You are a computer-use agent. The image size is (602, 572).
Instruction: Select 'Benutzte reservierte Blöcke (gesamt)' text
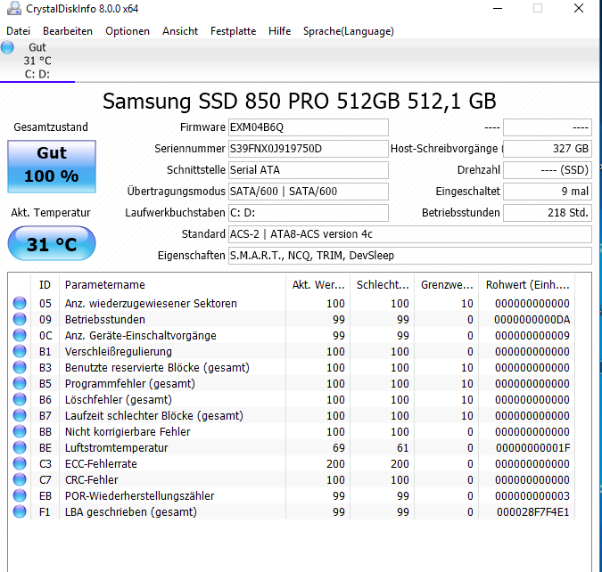[157, 368]
